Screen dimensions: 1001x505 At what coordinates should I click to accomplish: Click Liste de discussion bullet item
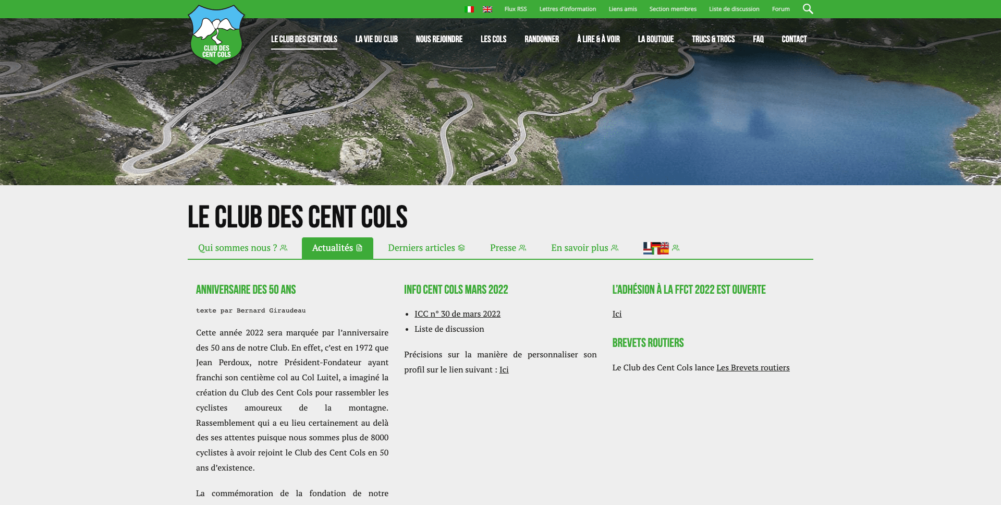tap(449, 329)
